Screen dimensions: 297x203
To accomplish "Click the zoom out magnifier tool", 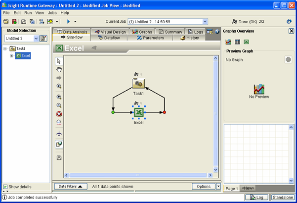I will (59, 105).
